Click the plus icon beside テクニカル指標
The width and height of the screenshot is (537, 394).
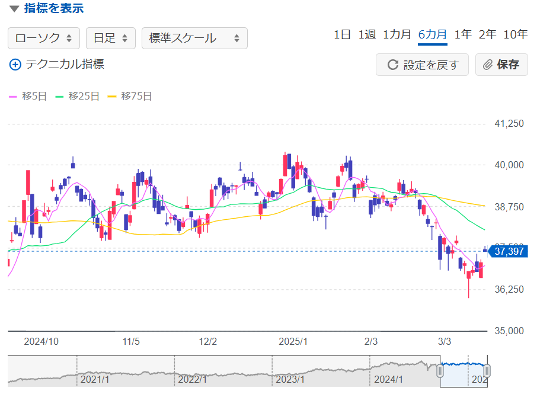click(x=15, y=65)
